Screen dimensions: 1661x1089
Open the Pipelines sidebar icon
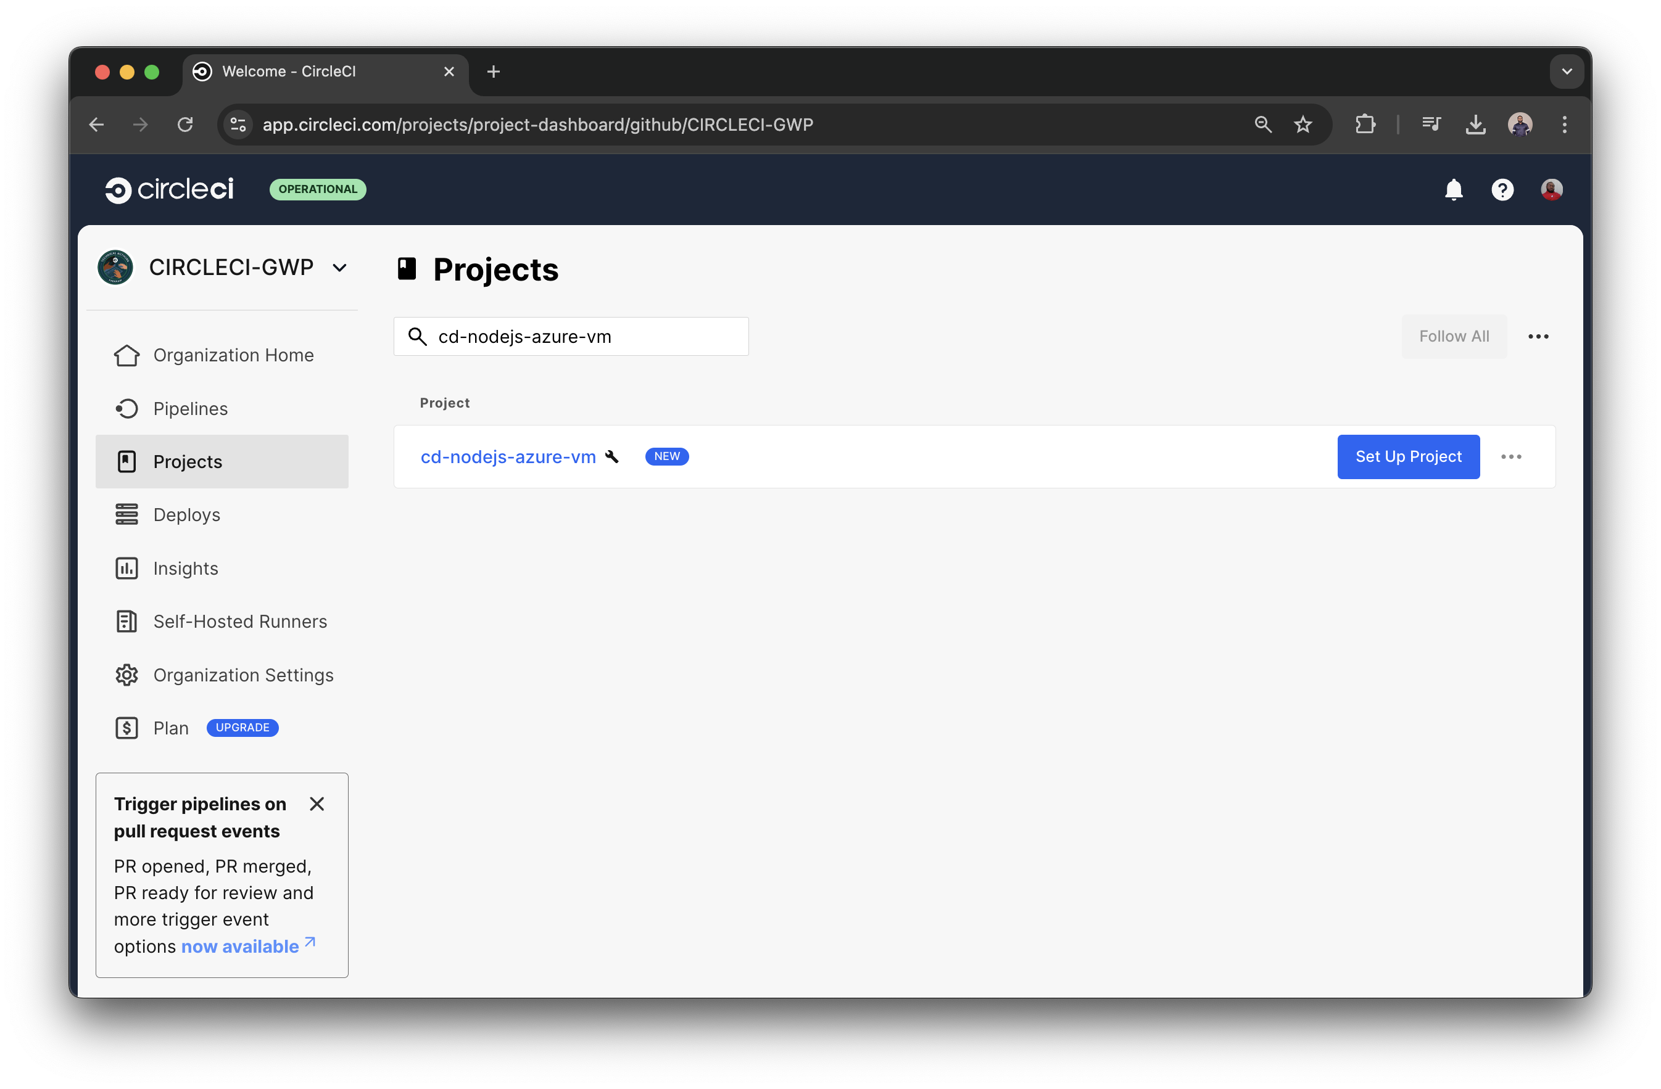[x=127, y=408]
